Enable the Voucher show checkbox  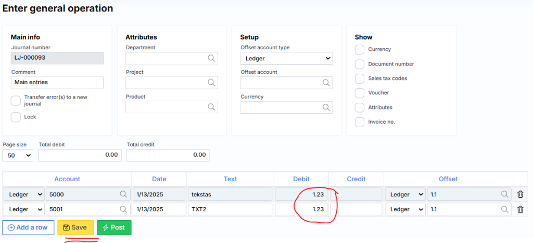click(360, 93)
